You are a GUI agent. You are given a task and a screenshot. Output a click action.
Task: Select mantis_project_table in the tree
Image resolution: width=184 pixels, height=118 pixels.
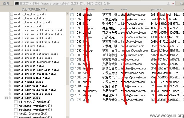[29, 66]
